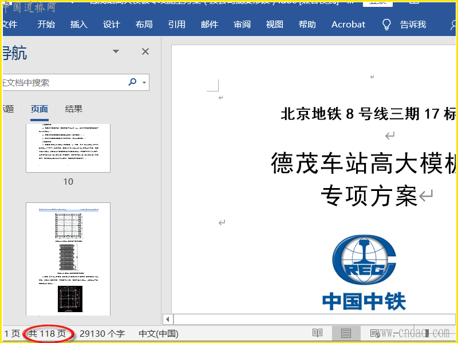The width and height of the screenshot is (458, 343).
Task: Switch to Web Layout view icon
Action: (x=375, y=333)
